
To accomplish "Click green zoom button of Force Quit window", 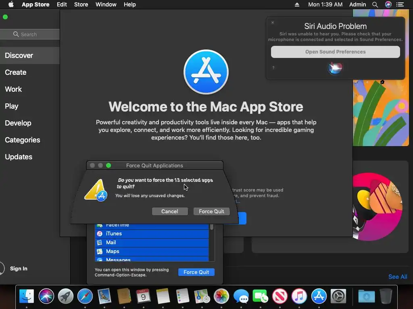I will click(108, 165).
